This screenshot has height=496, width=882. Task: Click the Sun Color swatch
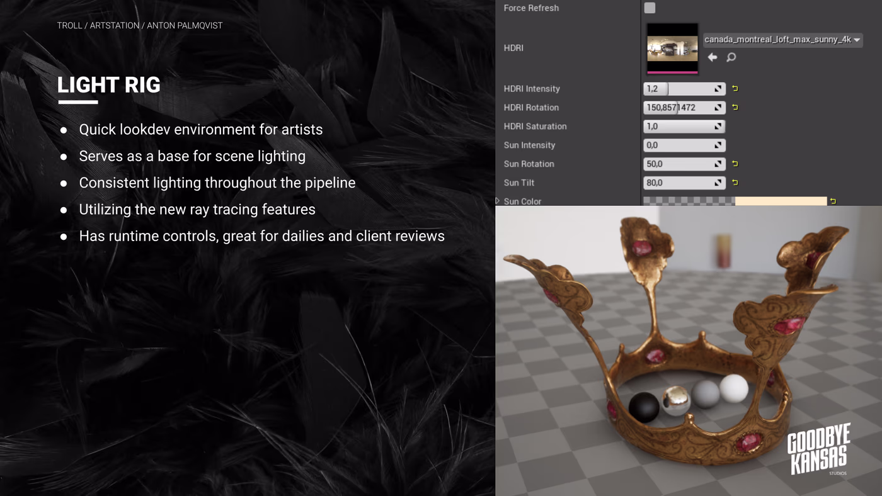(781, 201)
